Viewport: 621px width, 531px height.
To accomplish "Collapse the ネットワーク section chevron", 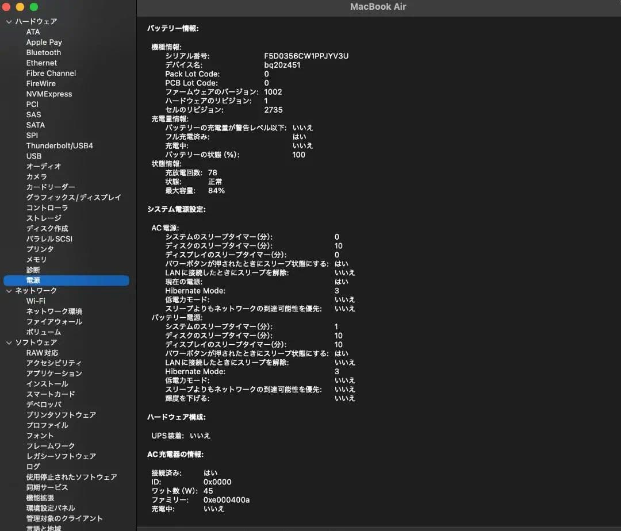I will coord(9,291).
